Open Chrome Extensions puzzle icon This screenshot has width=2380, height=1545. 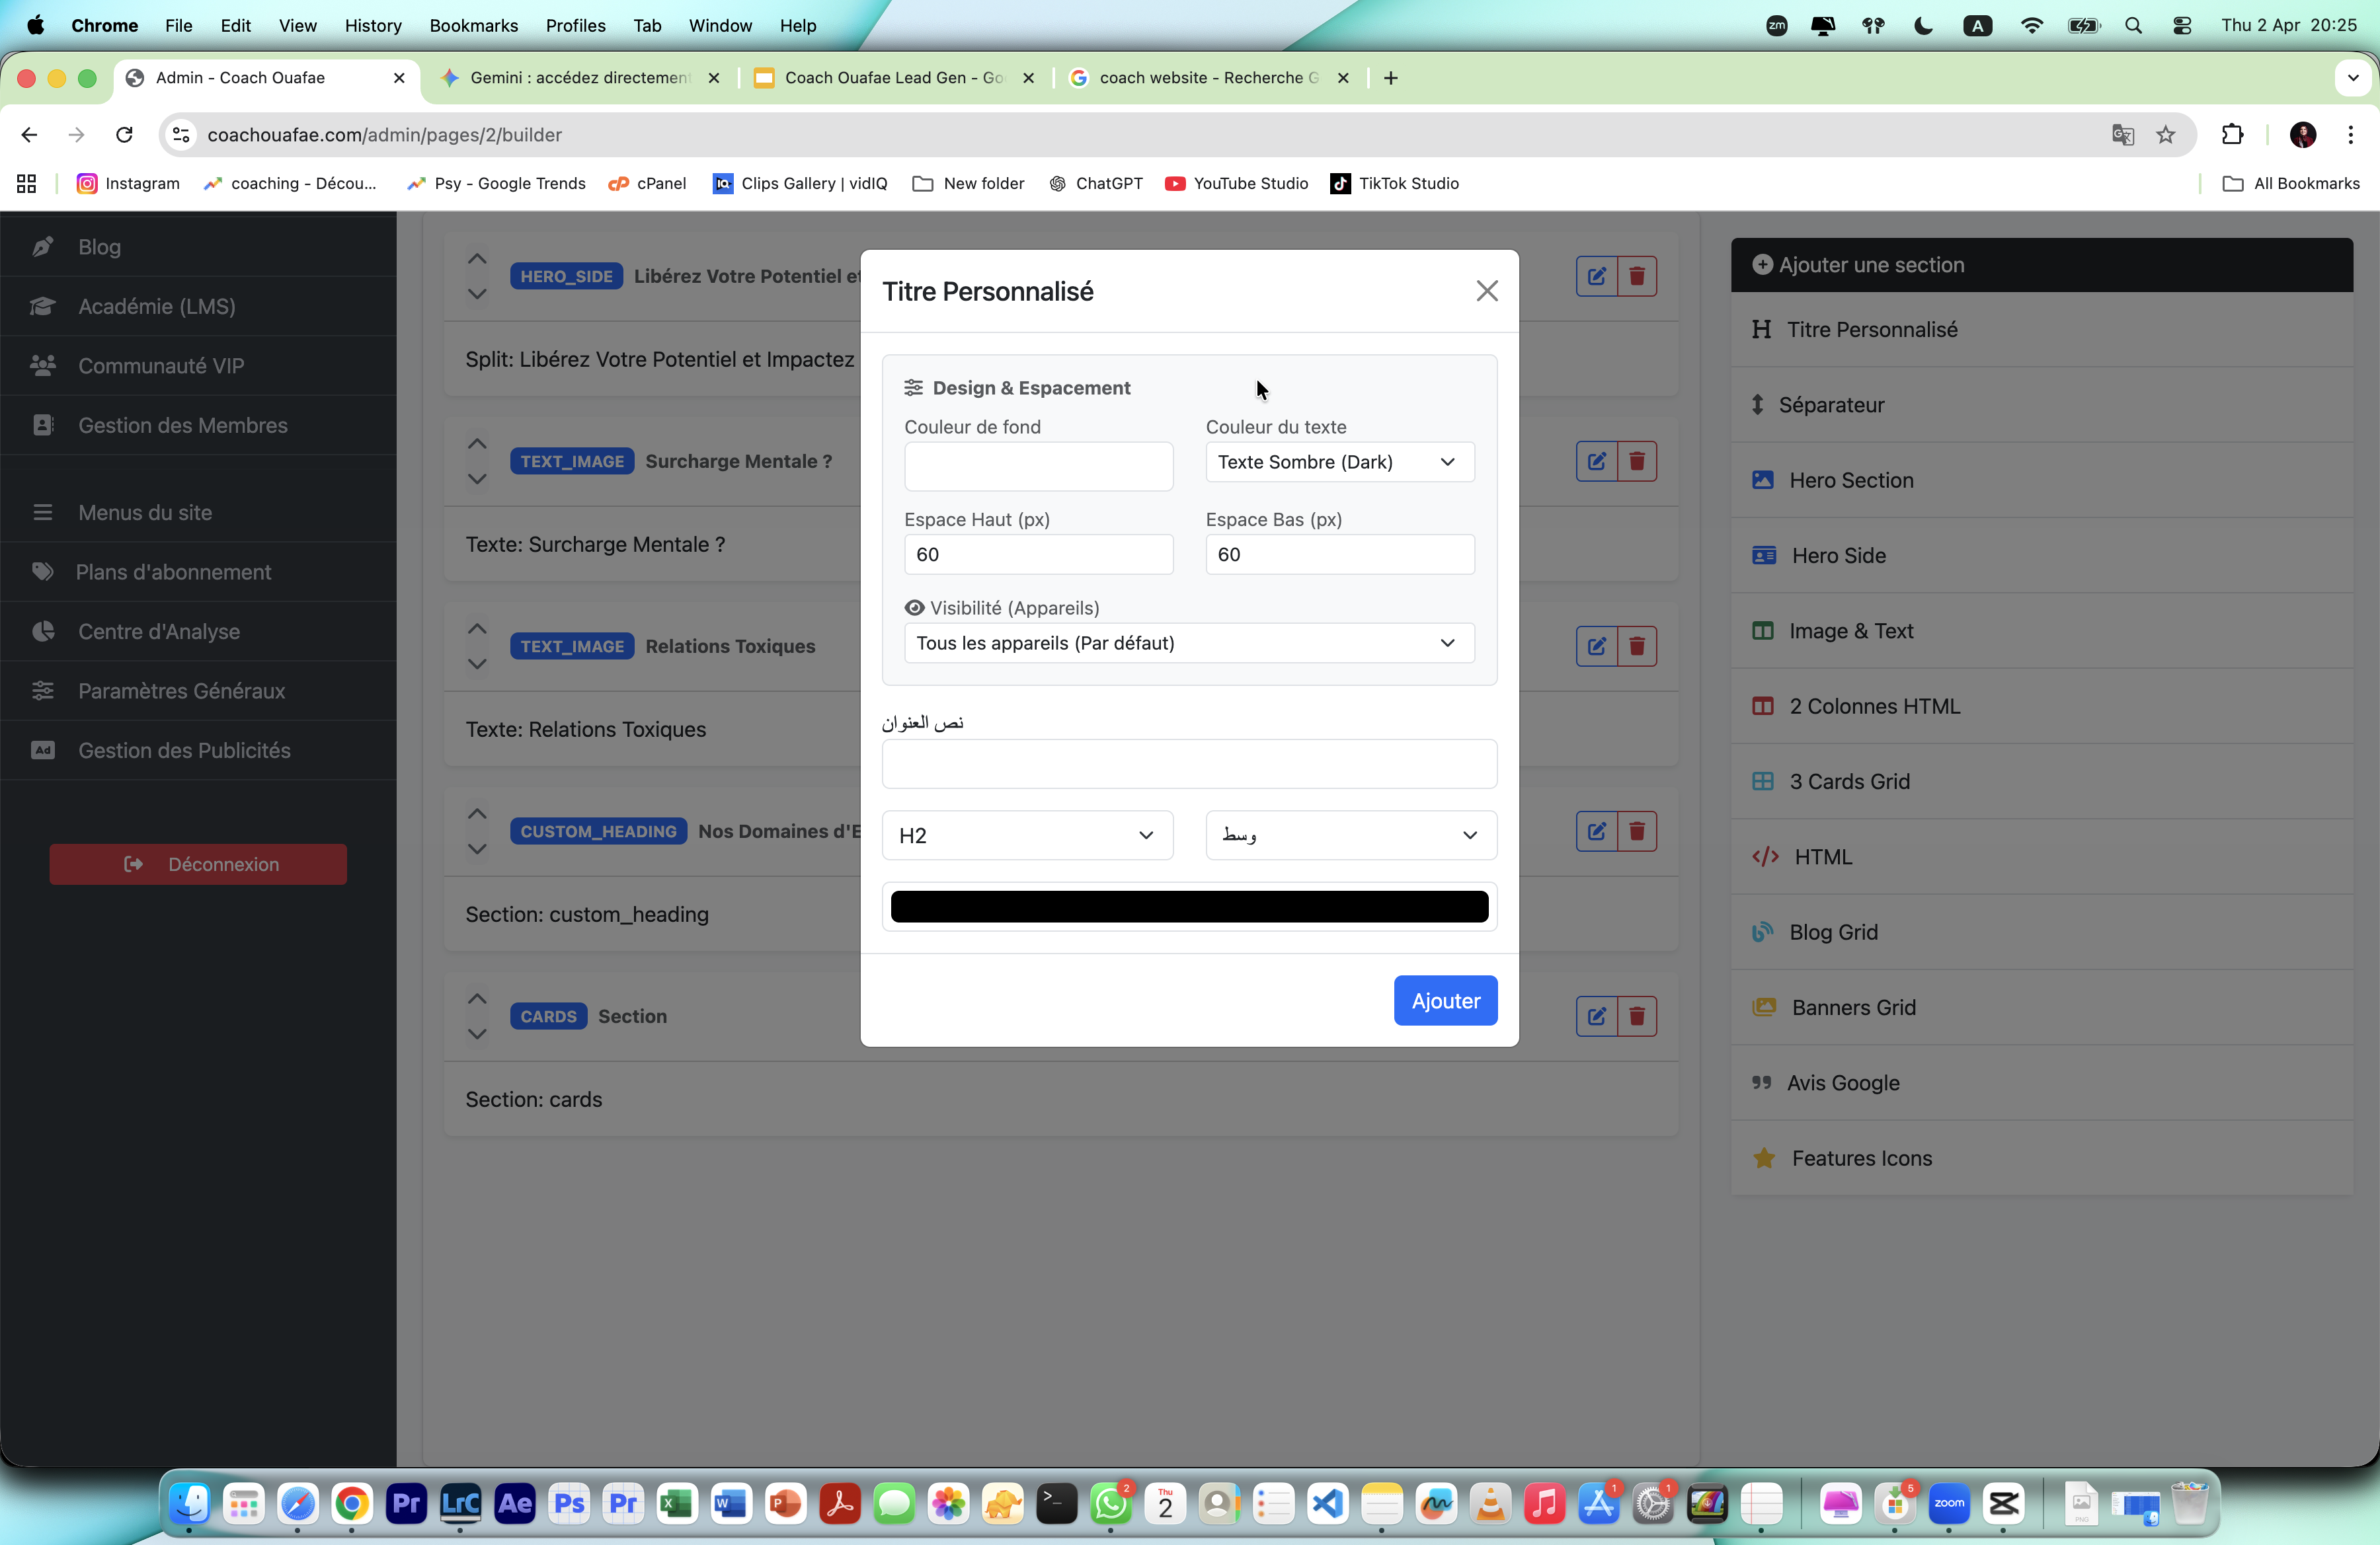pos(2232,135)
